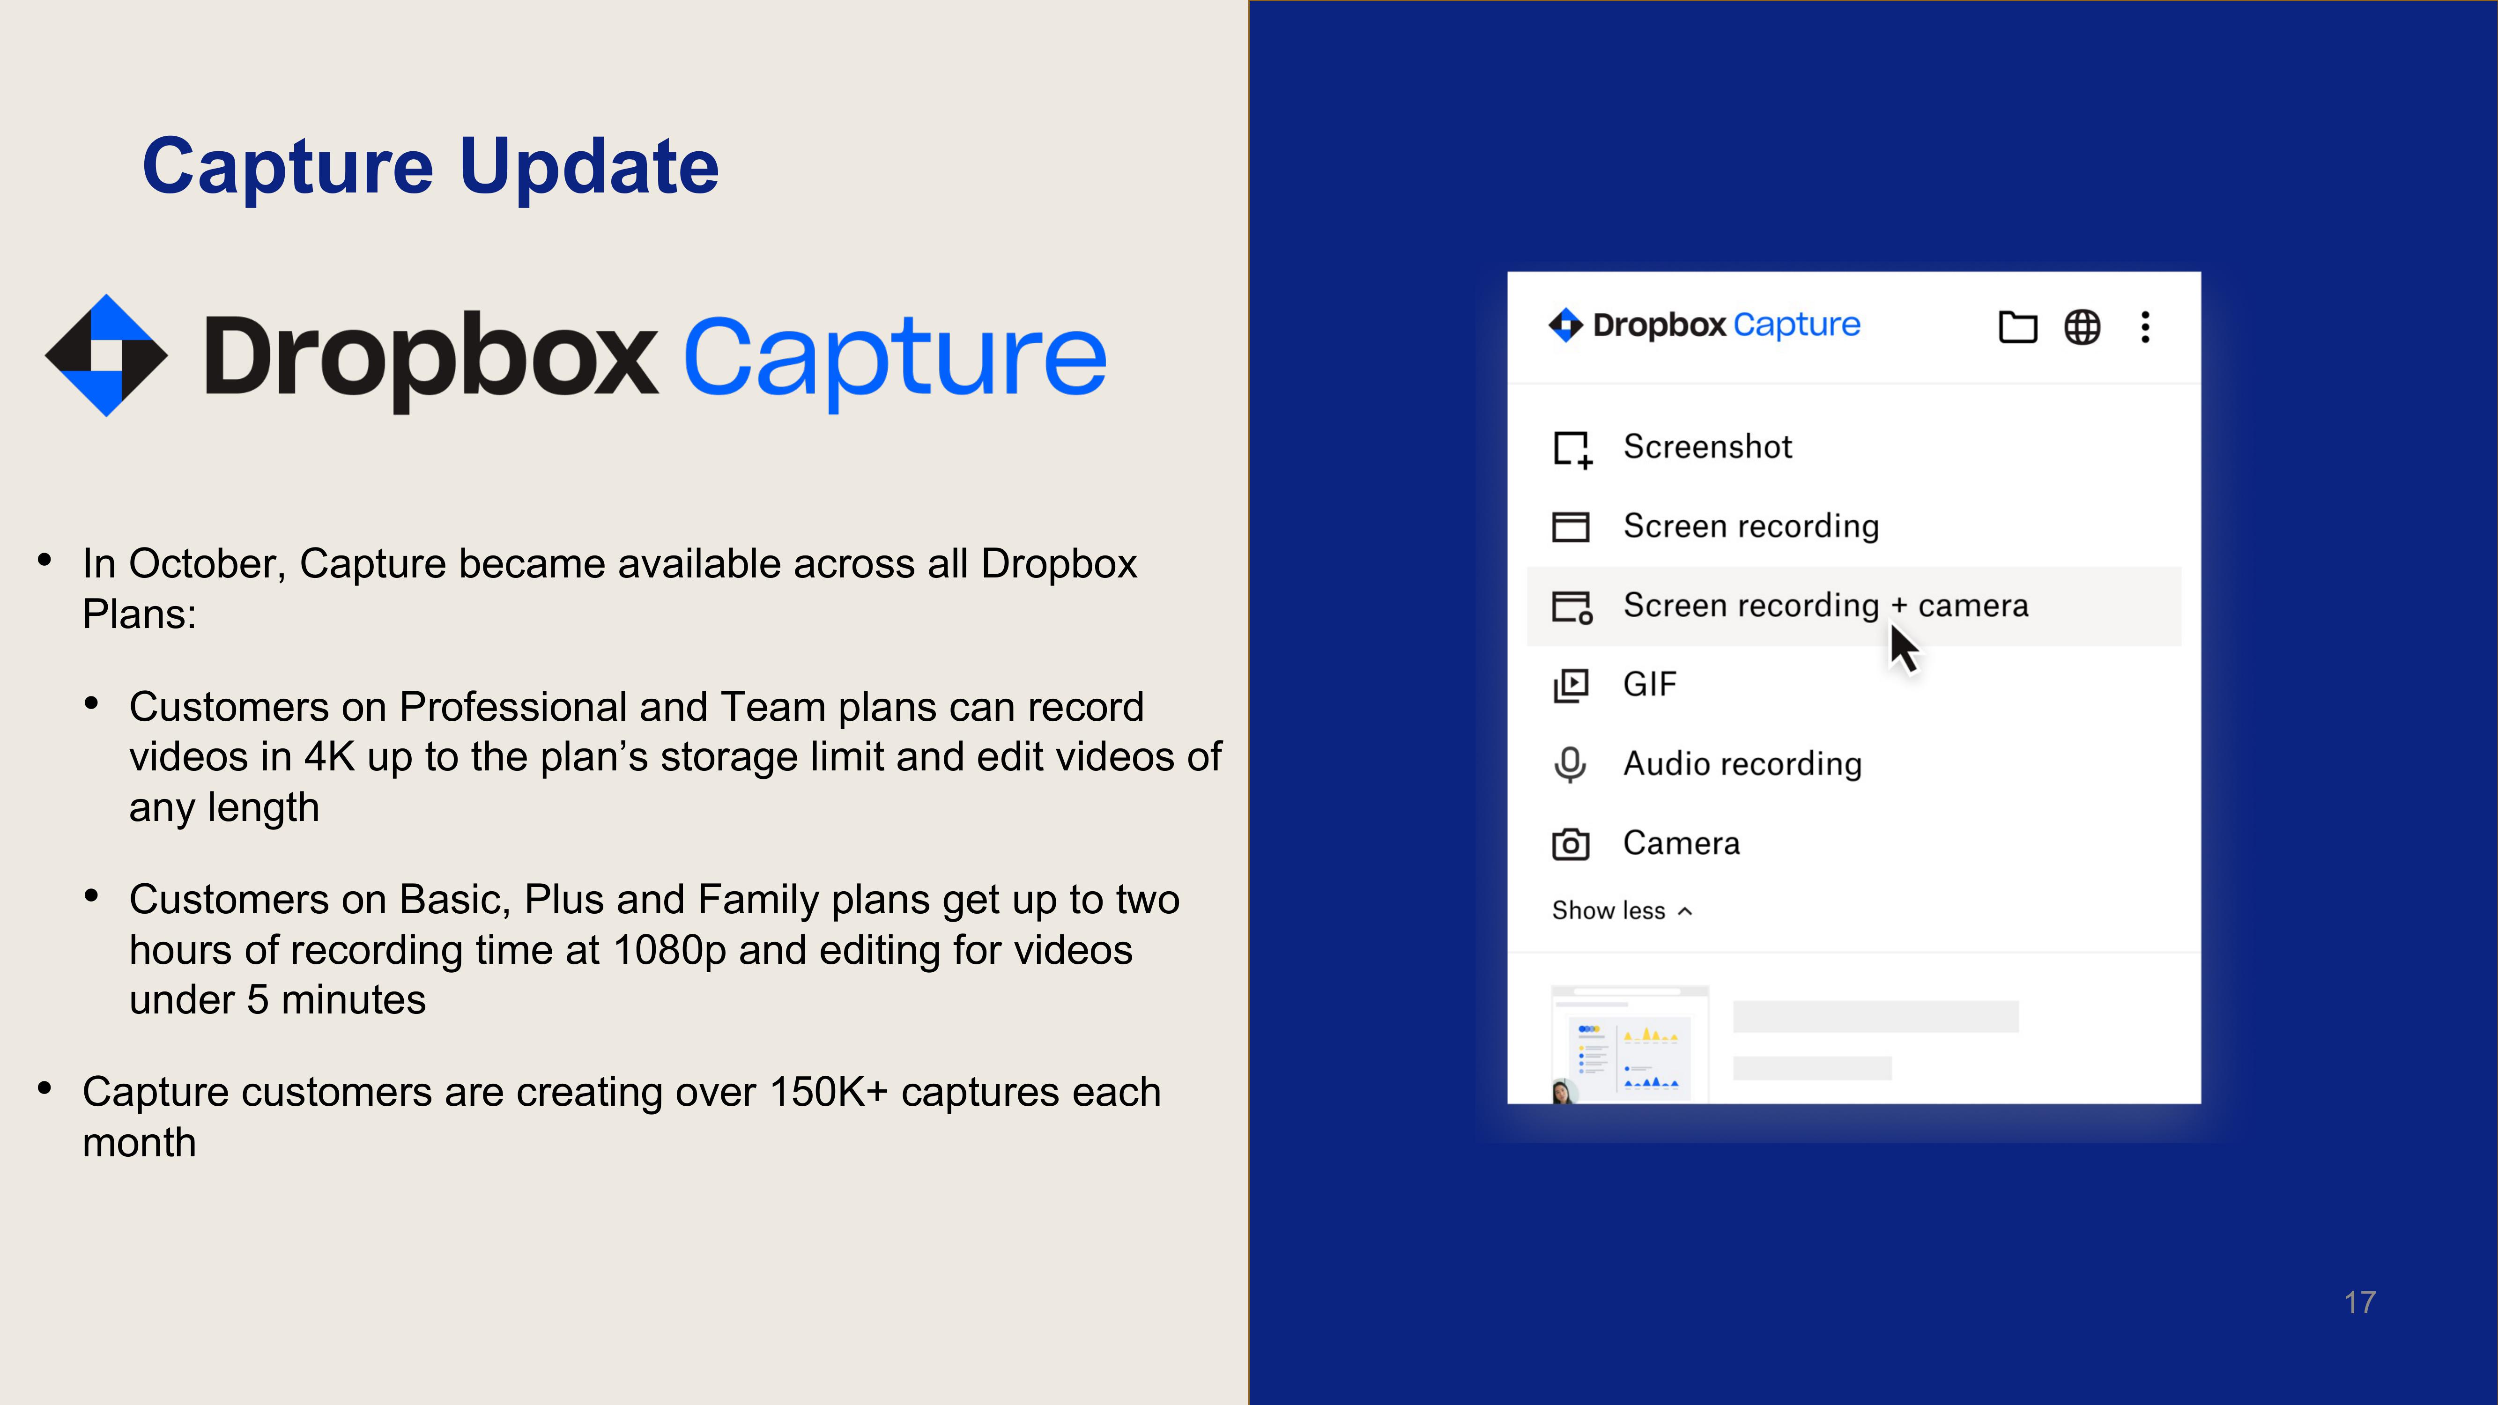The image size is (2498, 1405).
Task: Open the recent capture thumbnail
Action: (x=1629, y=1044)
